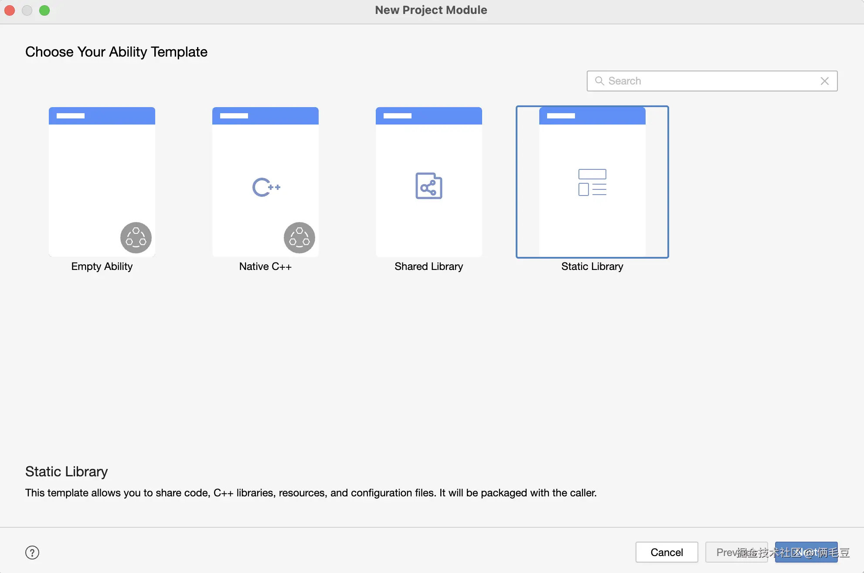Click the blue Next button
864x573 pixels.
(x=806, y=552)
